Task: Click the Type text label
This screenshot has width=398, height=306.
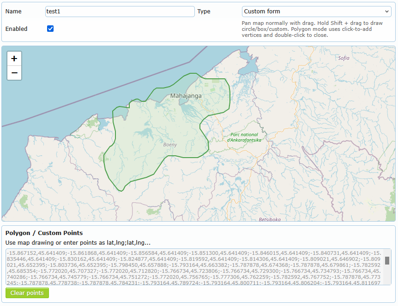Action: click(204, 12)
